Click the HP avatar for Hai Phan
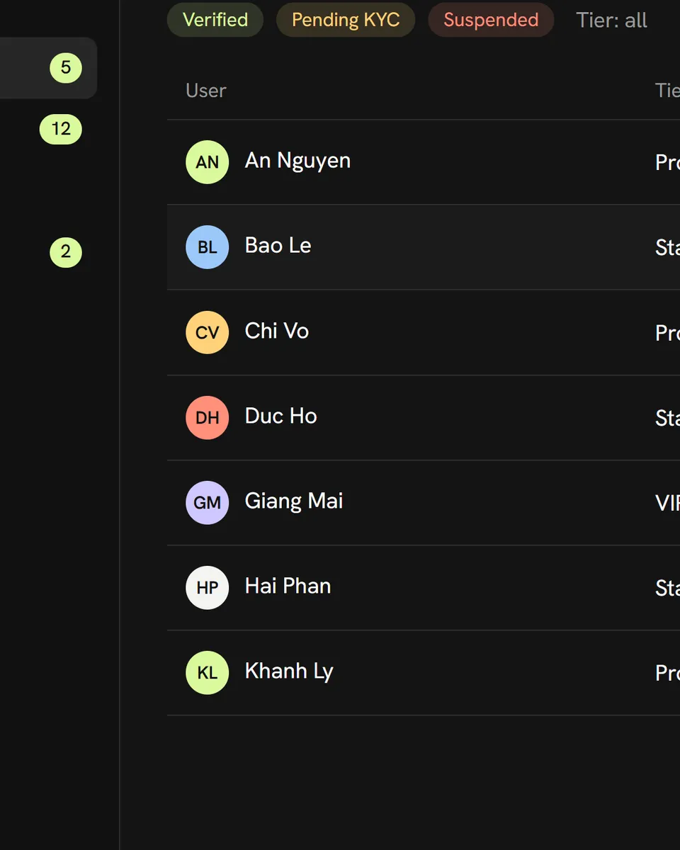 coord(207,587)
